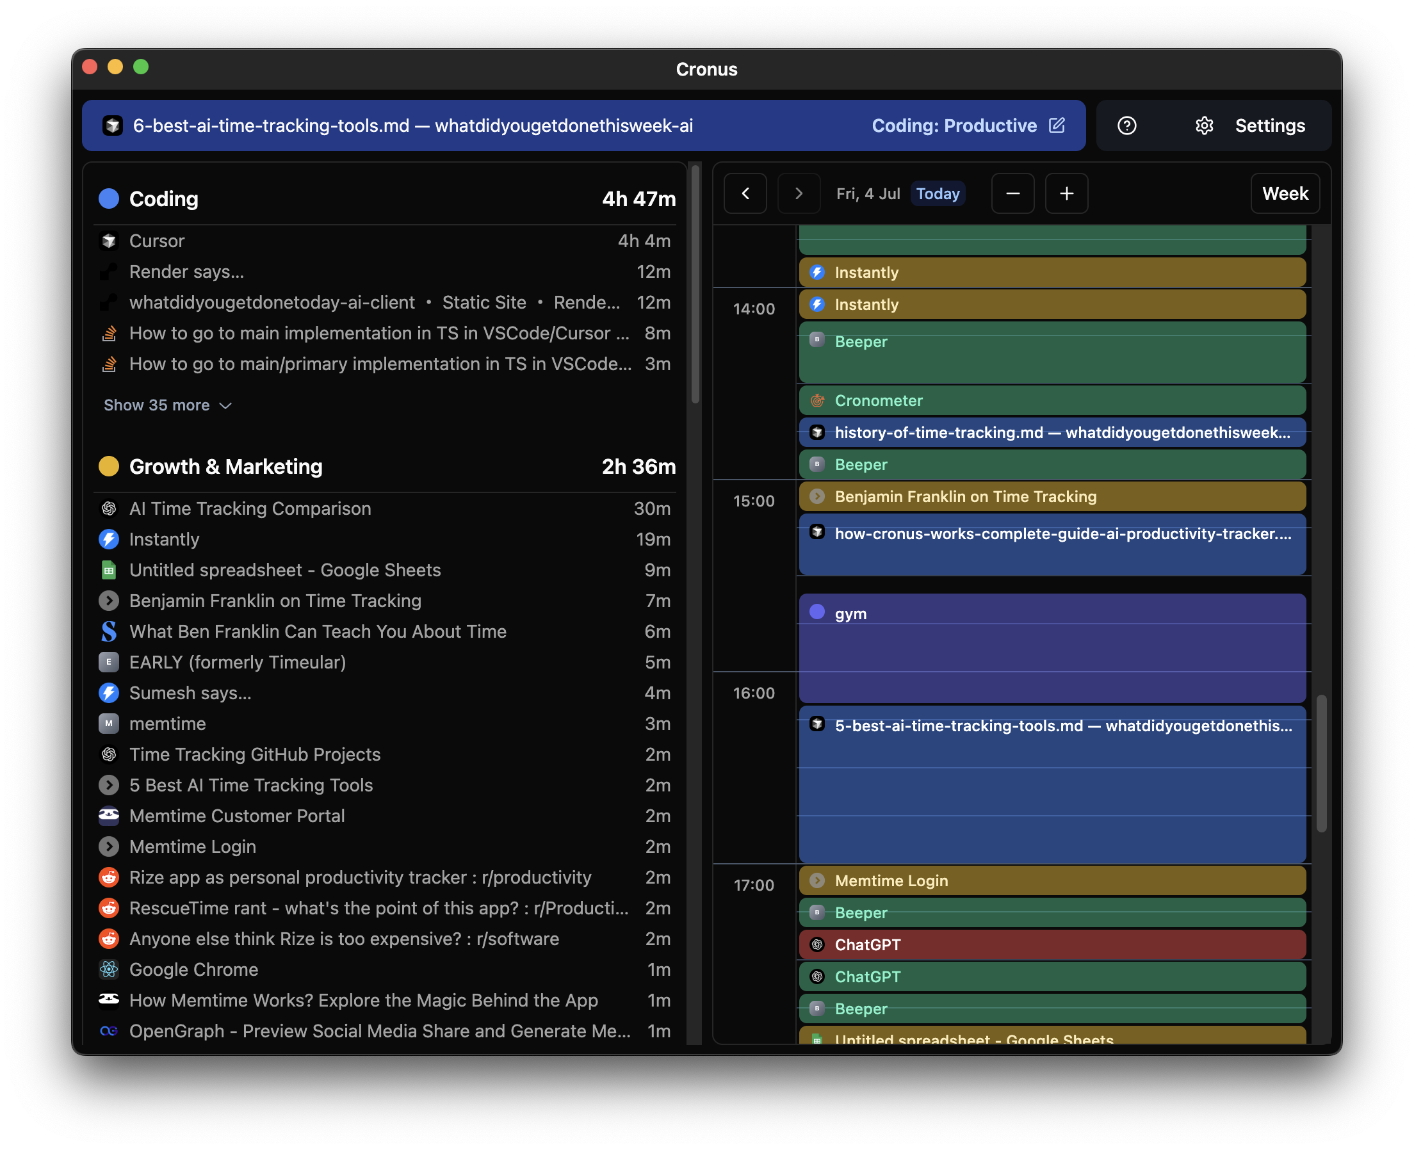1414x1150 pixels.
Task: Click the yellow Growth & Marketing color dot
Action: (x=110, y=466)
